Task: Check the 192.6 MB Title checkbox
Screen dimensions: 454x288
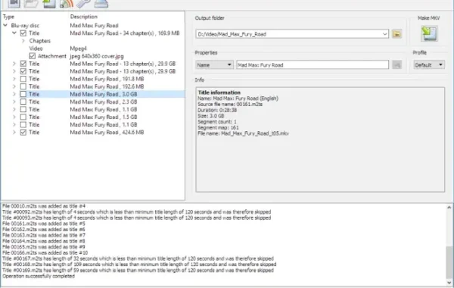Action: (x=23, y=86)
